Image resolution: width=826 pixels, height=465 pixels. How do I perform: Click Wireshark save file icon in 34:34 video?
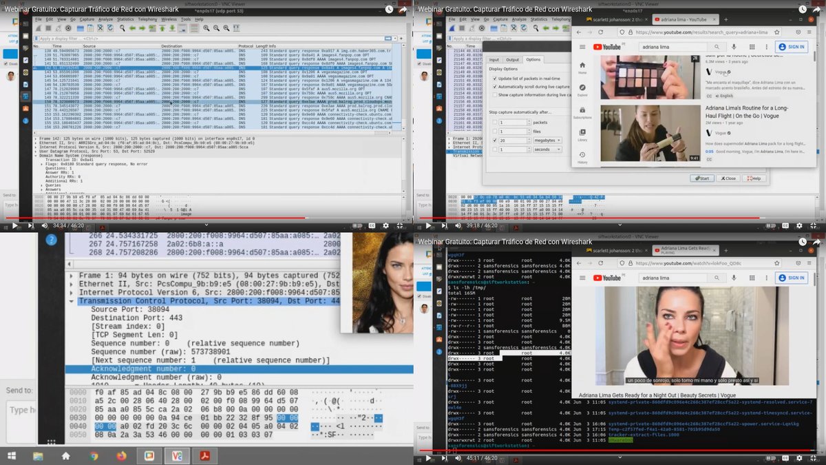click(90, 28)
